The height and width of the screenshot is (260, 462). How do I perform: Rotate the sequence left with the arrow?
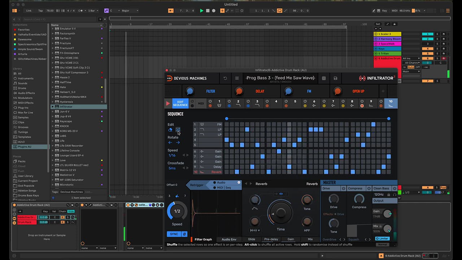tap(170, 142)
